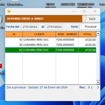Image resolution: width=105 pixels, height=105 pixels.
Task: Select row with invoice F200-00000080
Action: point(51,40)
